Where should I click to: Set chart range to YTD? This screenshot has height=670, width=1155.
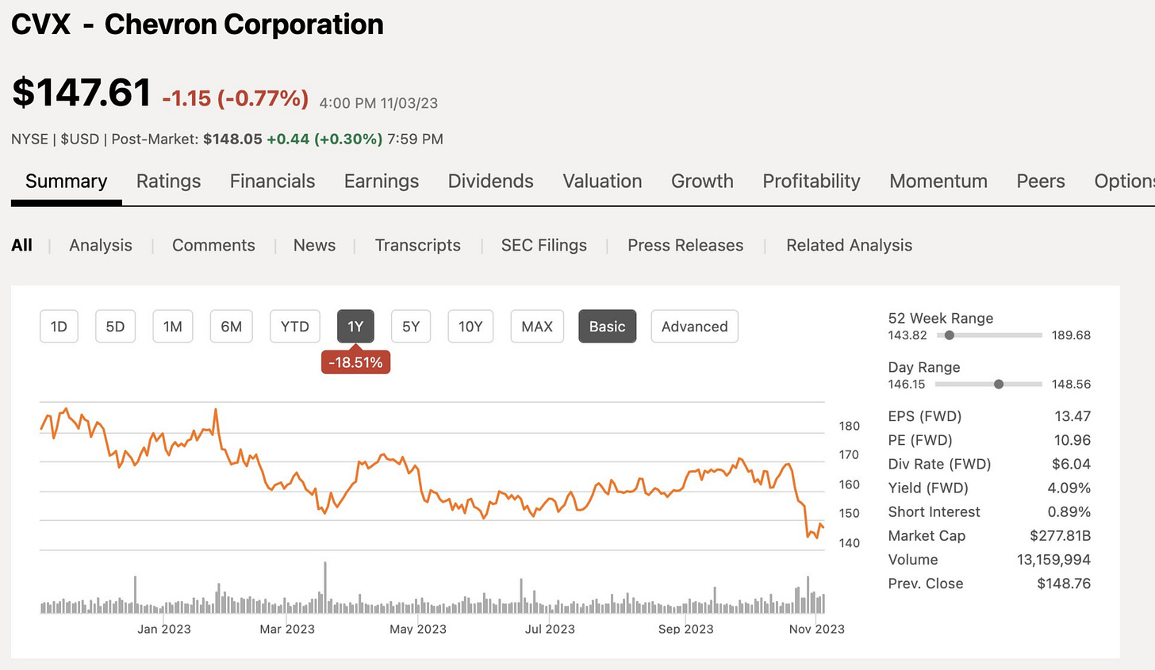click(x=294, y=327)
